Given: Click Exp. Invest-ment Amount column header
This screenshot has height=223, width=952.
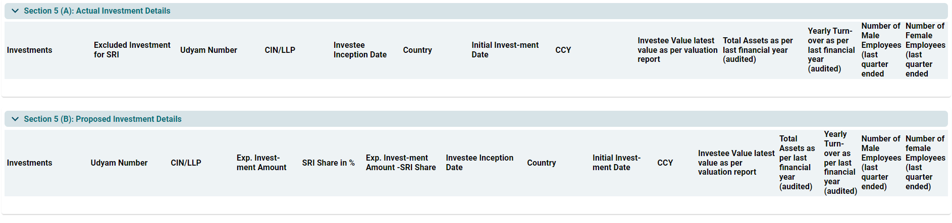Looking at the screenshot, I should (261, 163).
